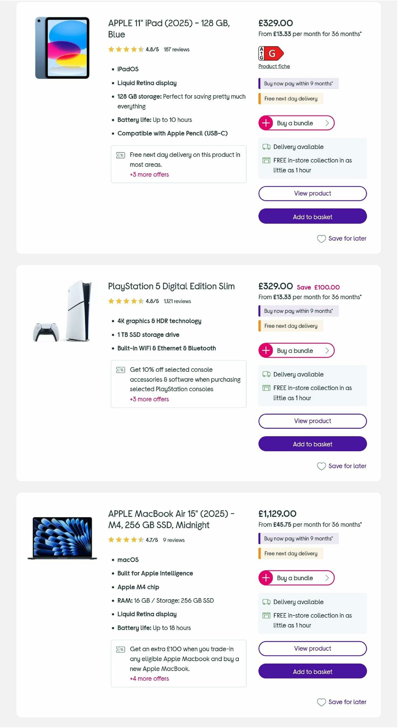
Task: Click the energy rating G label
Action: pos(269,53)
